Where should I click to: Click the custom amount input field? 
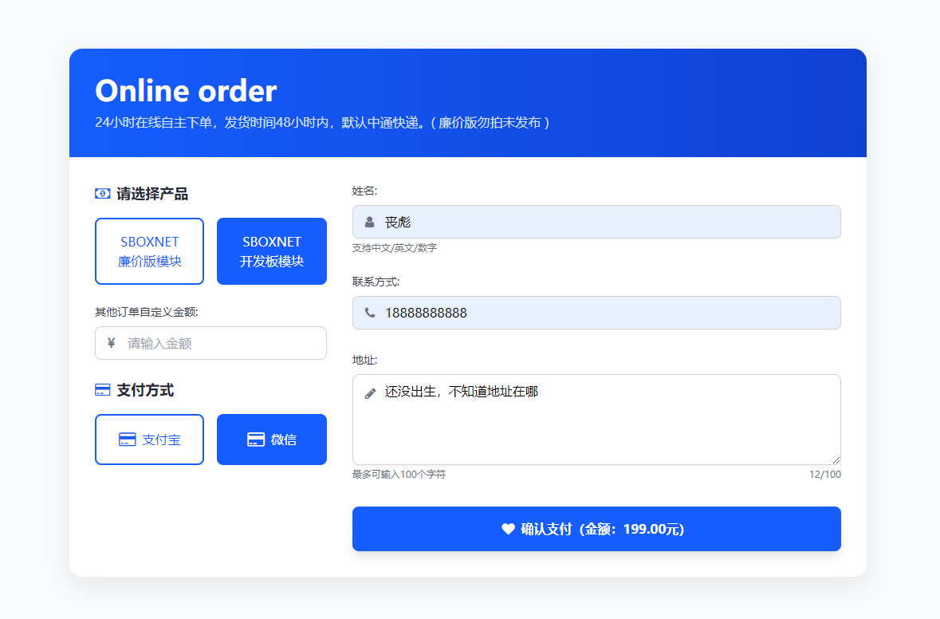[210, 343]
